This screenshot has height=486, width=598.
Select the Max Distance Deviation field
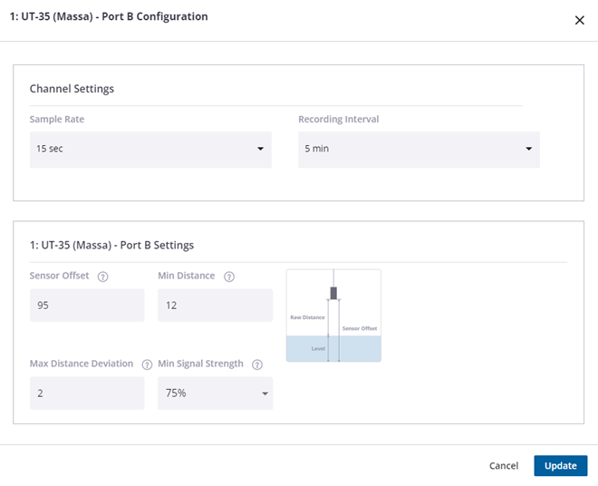(87, 394)
